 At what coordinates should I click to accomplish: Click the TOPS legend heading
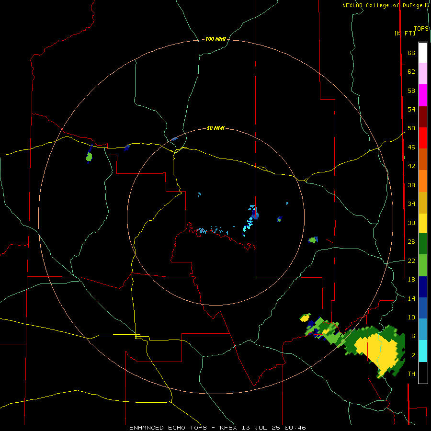click(421, 29)
